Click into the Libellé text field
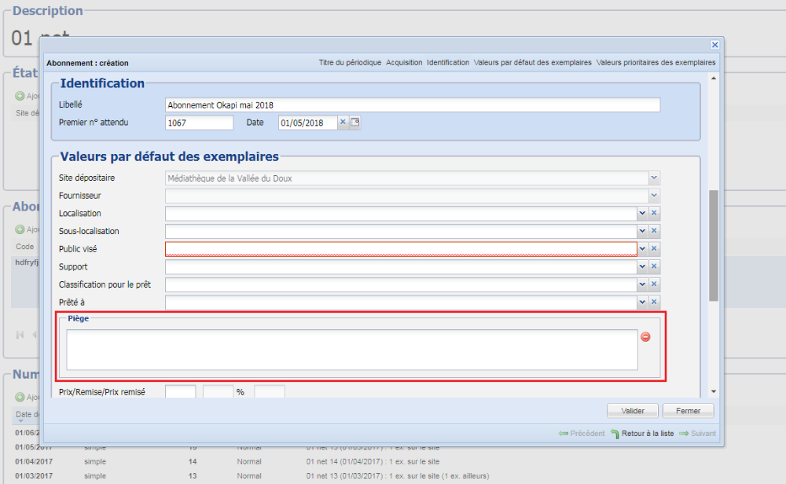The image size is (786, 484). coord(412,105)
